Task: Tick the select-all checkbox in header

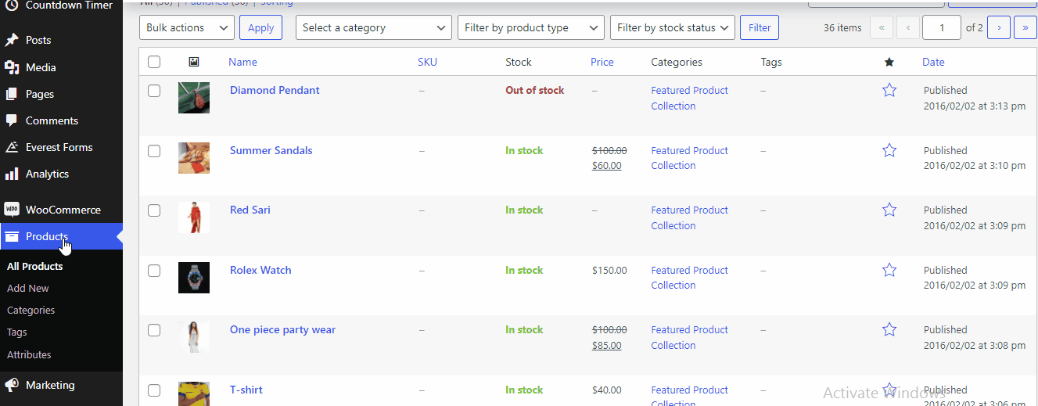Action: click(x=154, y=62)
